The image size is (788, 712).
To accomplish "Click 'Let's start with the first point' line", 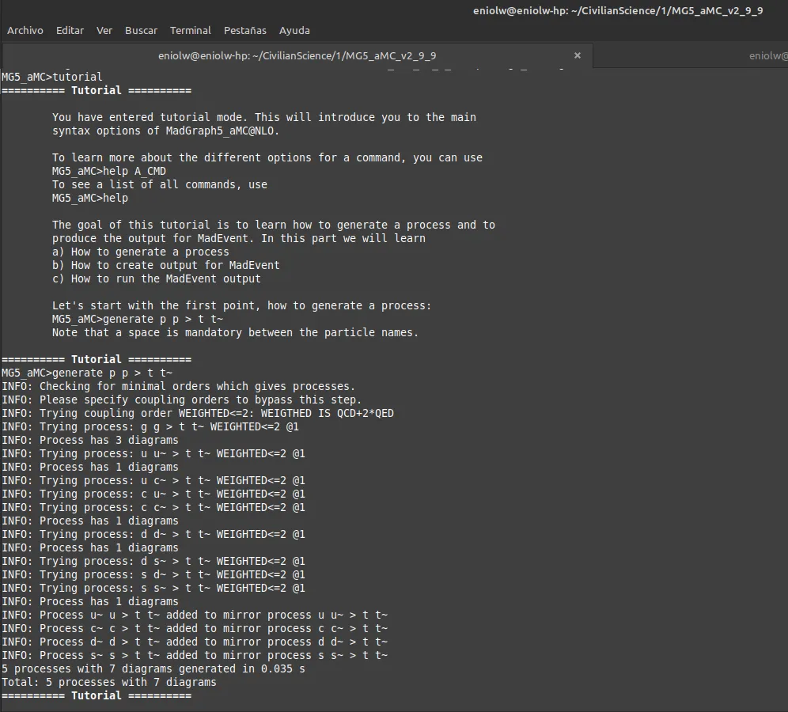I will click(242, 305).
